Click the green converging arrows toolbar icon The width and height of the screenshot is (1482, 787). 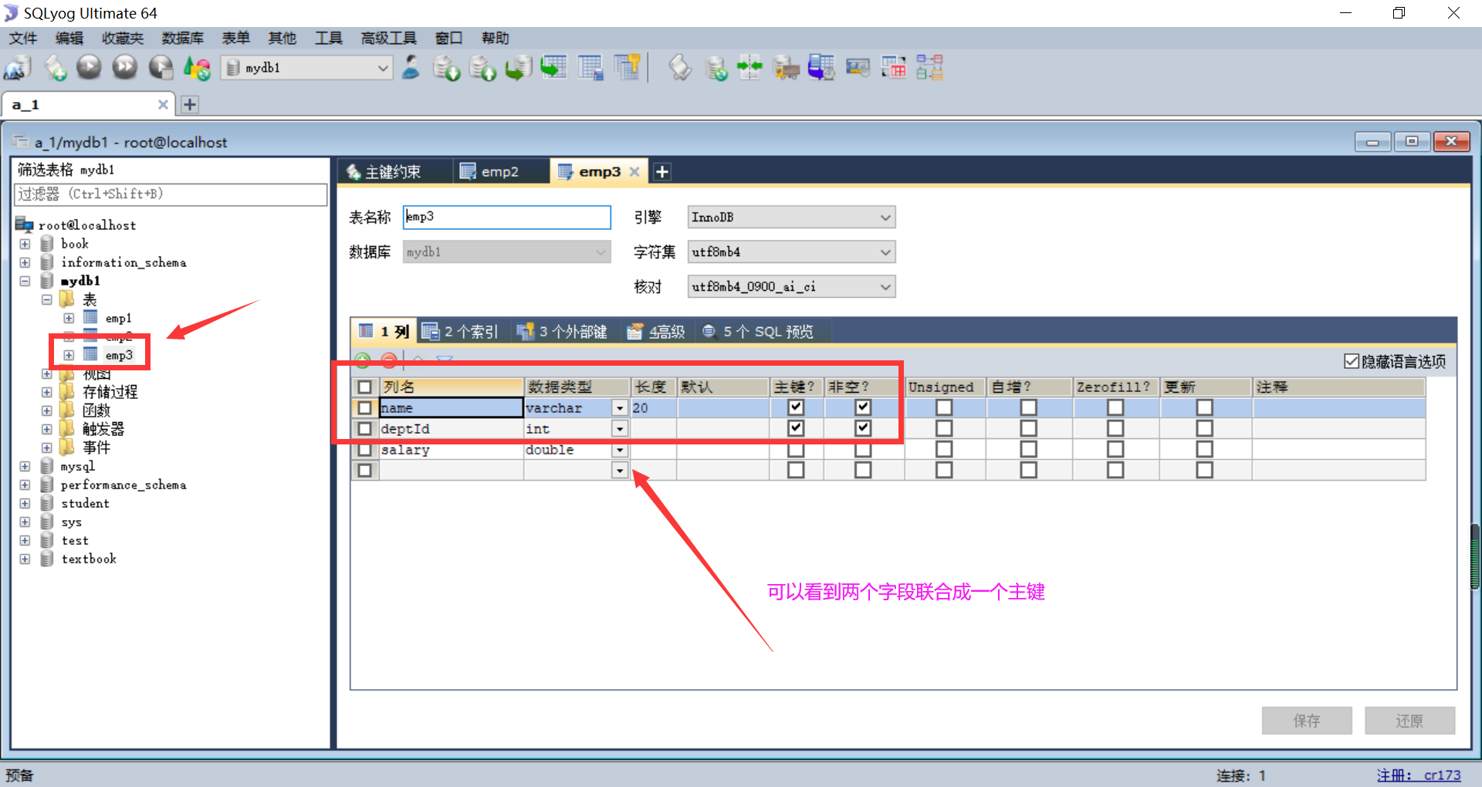pos(749,68)
